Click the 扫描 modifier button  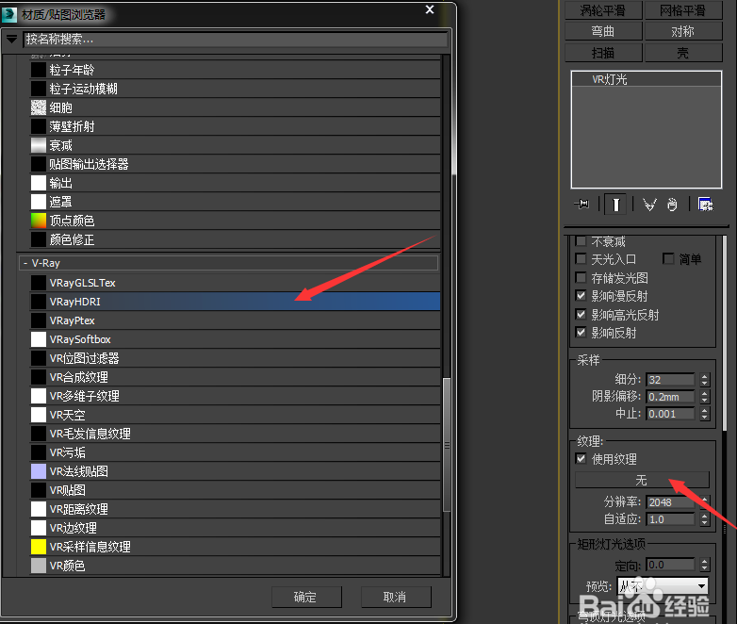(x=603, y=53)
